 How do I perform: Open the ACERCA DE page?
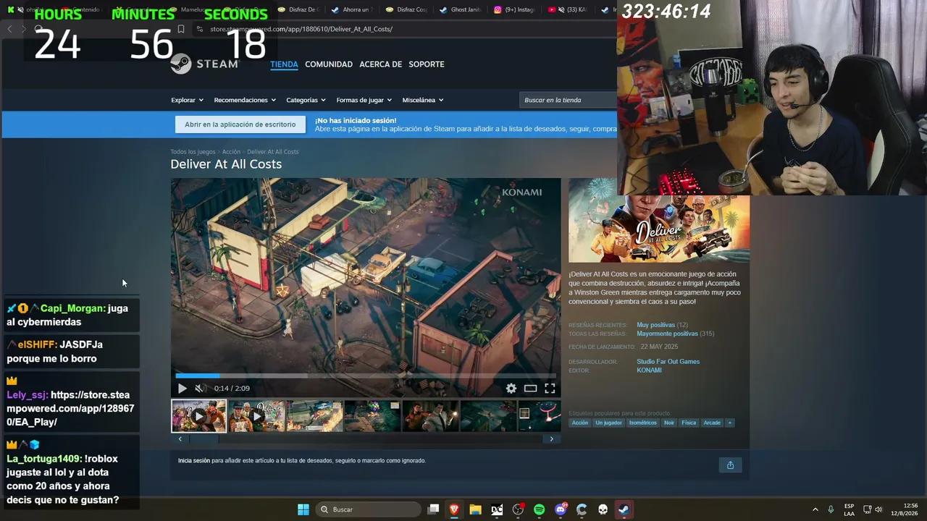click(380, 64)
